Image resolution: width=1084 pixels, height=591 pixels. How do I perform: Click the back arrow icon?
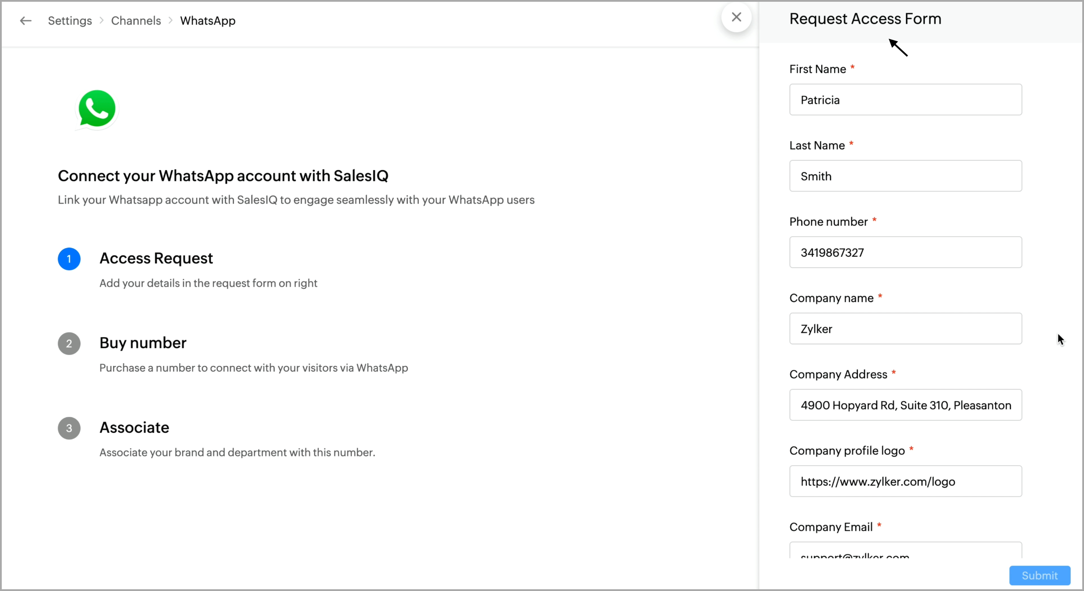pos(26,21)
